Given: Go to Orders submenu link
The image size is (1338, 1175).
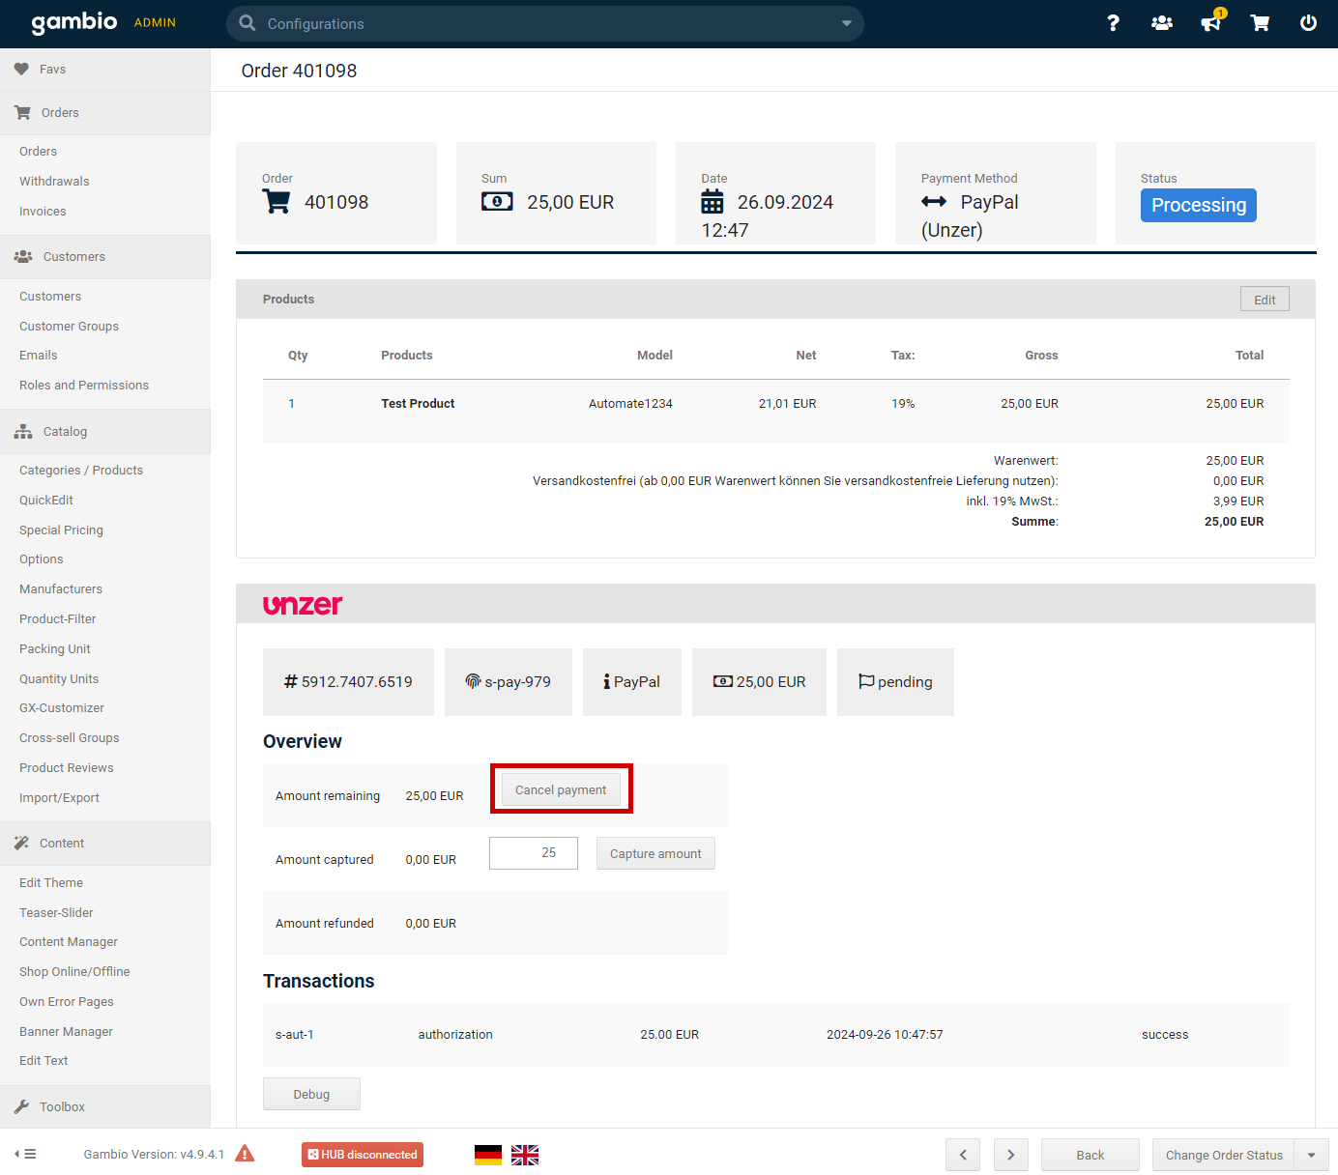Looking at the screenshot, I should (38, 152).
